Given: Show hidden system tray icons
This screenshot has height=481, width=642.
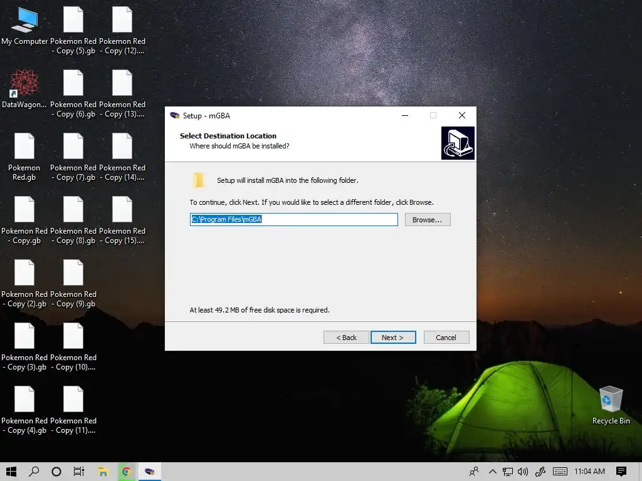Looking at the screenshot, I should pos(493,472).
